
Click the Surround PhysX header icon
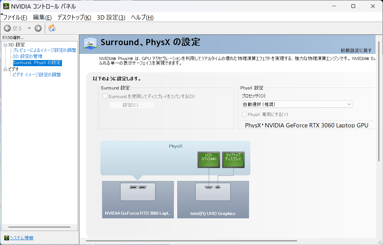(x=90, y=43)
